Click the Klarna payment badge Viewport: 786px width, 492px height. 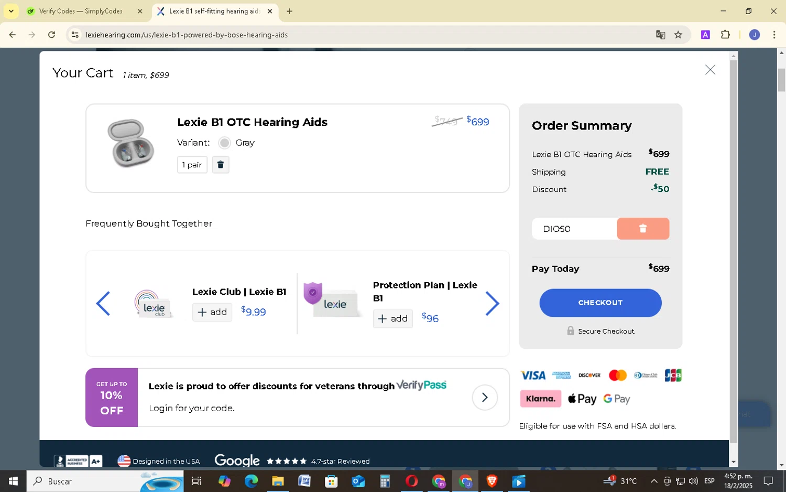[x=540, y=399]
